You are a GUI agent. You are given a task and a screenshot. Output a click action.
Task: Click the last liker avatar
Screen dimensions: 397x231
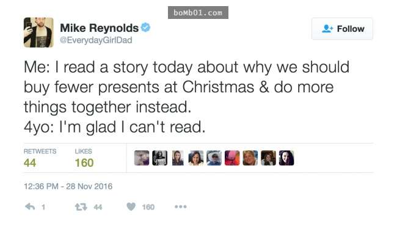pyautogui.click(x=286, y=158)
